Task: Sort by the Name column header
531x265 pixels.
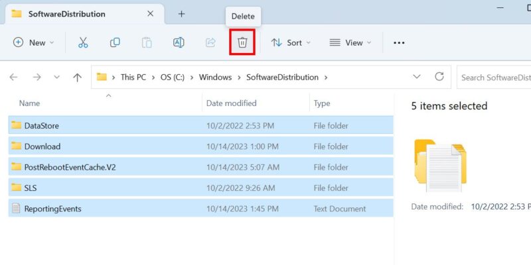Action: tap(29, 103)
